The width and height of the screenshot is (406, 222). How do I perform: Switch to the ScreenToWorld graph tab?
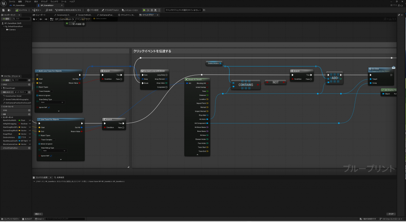pyautogui.click(x=83, y=15)
